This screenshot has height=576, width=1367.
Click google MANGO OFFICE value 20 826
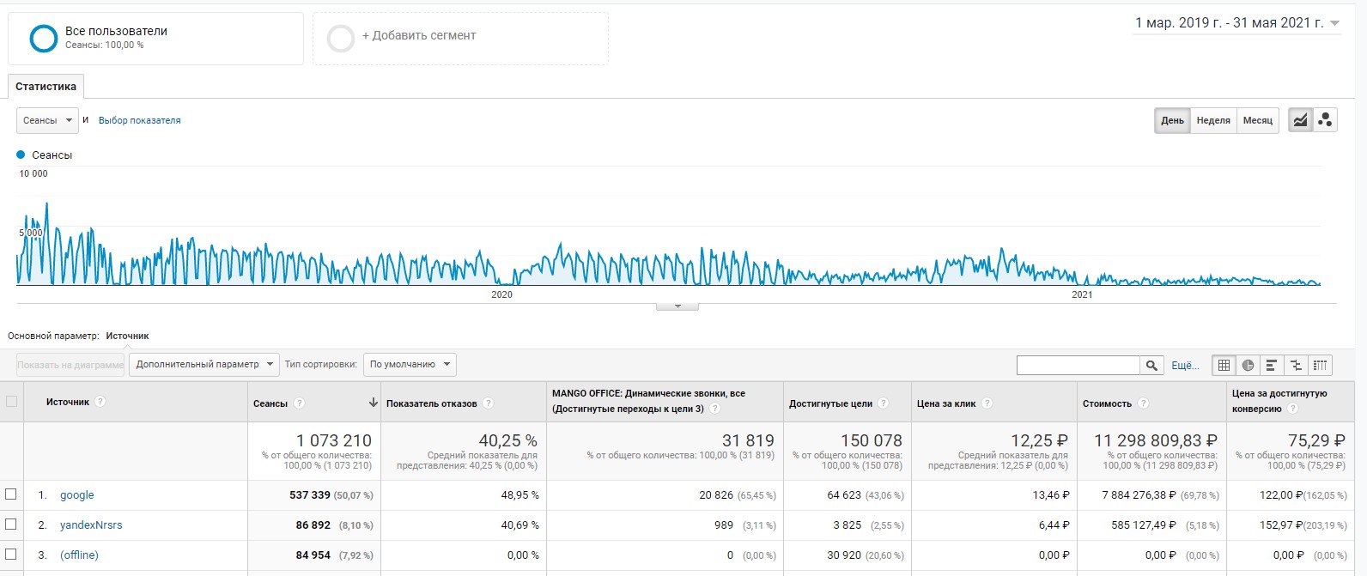pyautogui.click(x=717, y=495)
